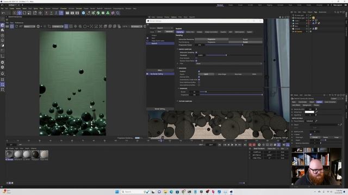
Task: Click the top icon in left tool palette
Action: point(2,25)
